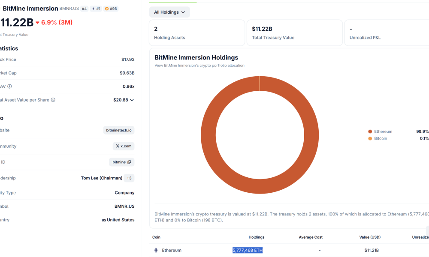Click the Holding Assets summary card
429x257 pixels.
click(x=197, y=33)
